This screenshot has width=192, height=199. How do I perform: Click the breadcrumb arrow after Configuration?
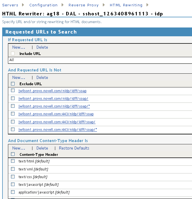[63, 5]
